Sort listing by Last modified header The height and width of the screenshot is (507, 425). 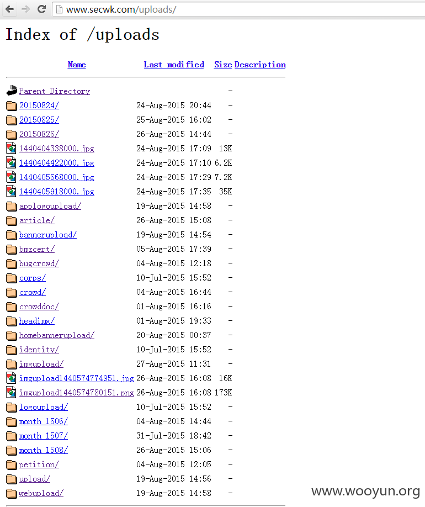point(174,65)
